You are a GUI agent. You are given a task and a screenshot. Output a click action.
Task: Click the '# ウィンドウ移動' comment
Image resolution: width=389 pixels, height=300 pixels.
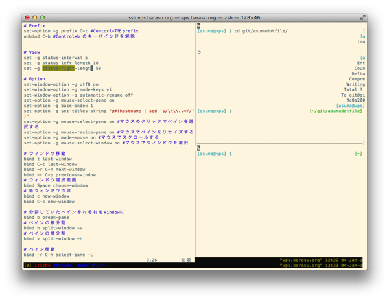tap(45, 154)
